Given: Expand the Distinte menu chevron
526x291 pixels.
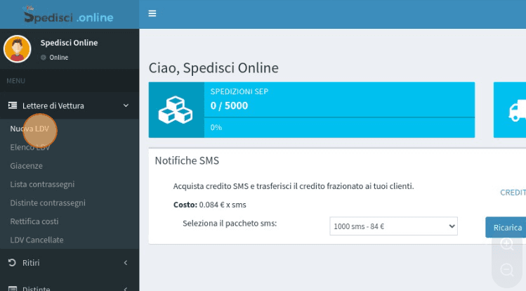Looking at the screenshot, I should pos(126,289).
